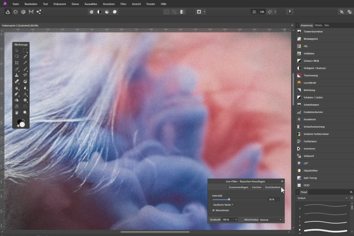Toggle the grid display icon
Image resolution: width=354 pixels, height=236 pixels.
(x=254, y=12)
